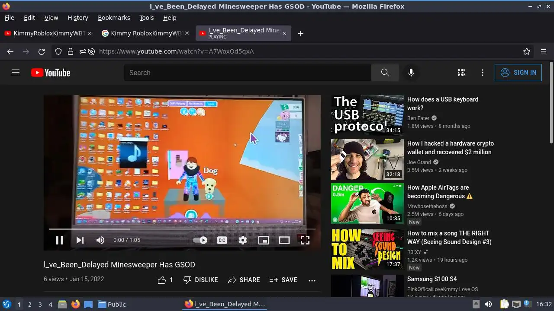Click the search magnifier button
Image resolution: width=554 pixels, height=311 pixels.
point(385,73)
